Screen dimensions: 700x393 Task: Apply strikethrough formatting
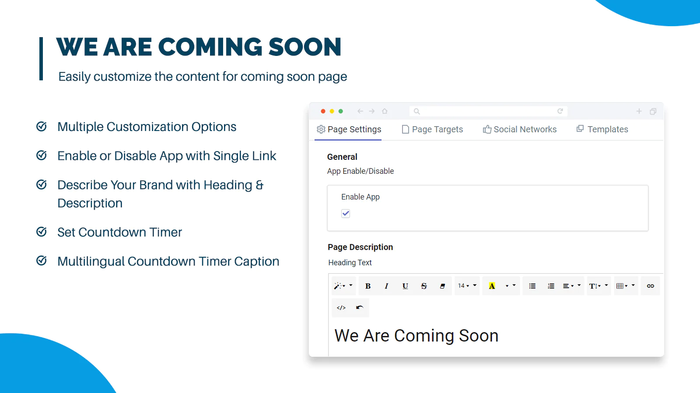tap(424, 286)
